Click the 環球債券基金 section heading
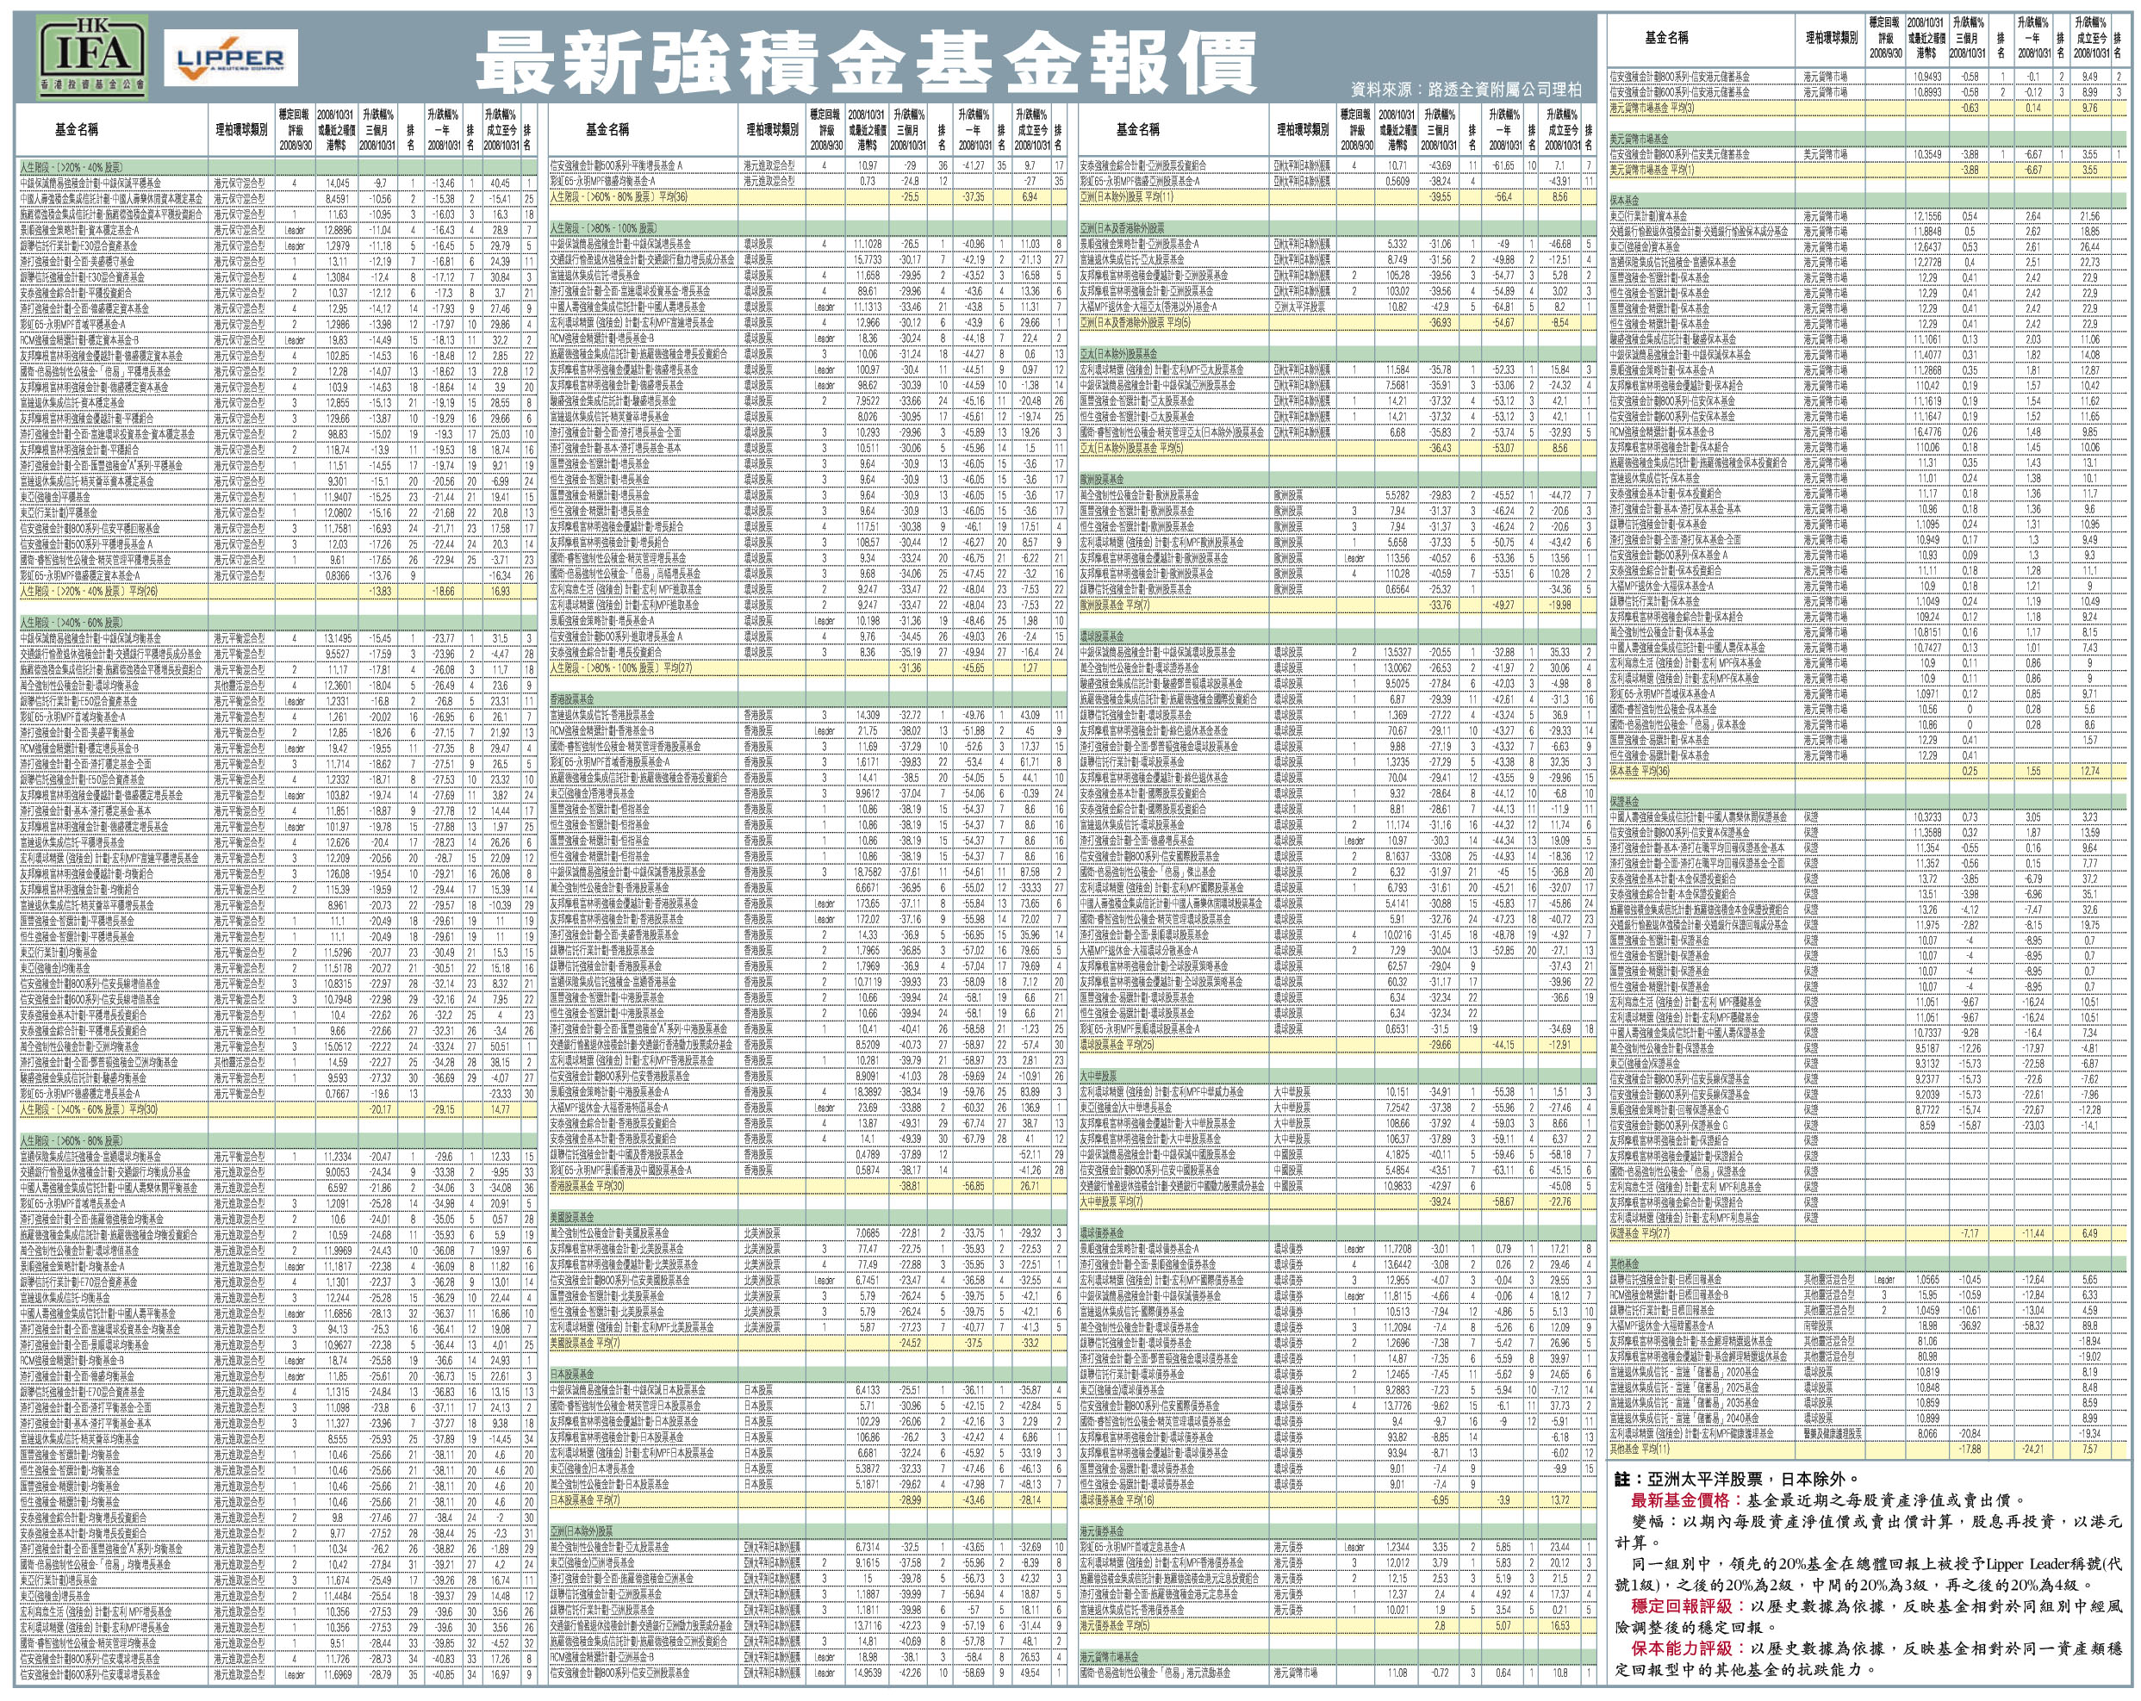 [1102, 1233]
